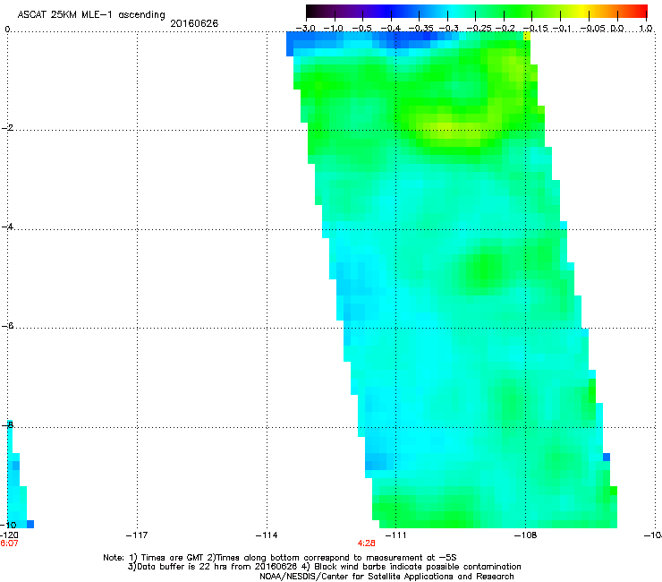Viewport: 662px width, 582px height.
Task: Click the colorbar label -3.0
Action: [x=305, y=29]
